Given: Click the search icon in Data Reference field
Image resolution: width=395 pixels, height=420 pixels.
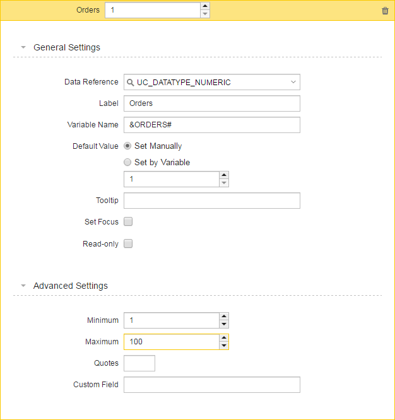Looking at the screenshot, I should (x=130, y=82).
